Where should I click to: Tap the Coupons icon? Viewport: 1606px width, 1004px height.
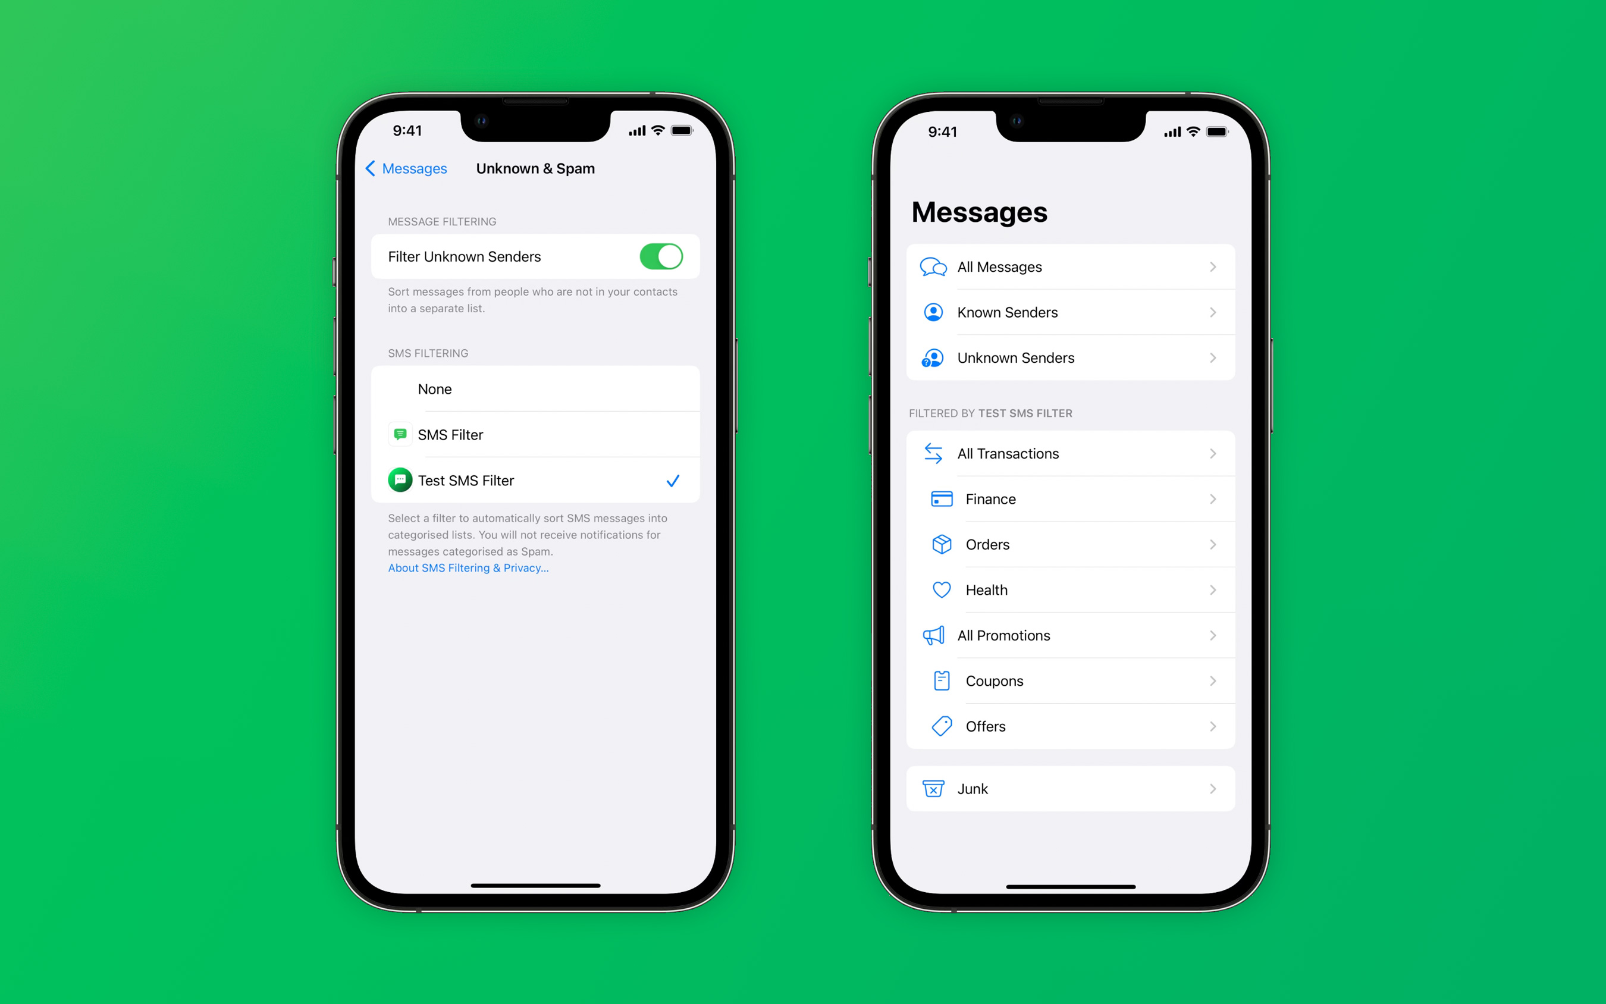point(939,680)
